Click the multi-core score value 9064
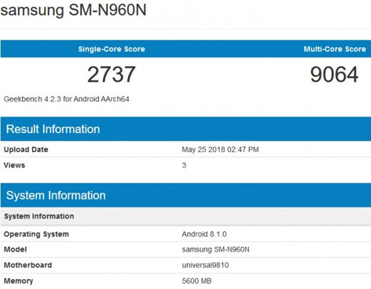This screenshot has height=289, width=371. (334, 75)
